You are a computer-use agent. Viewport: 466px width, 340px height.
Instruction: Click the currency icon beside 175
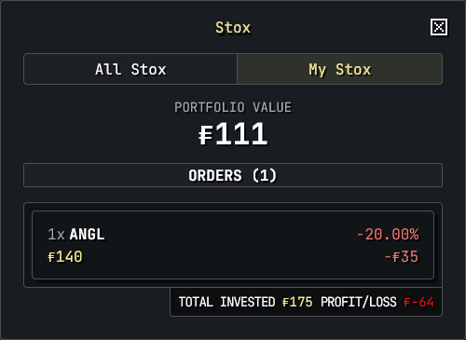(285, 302)
